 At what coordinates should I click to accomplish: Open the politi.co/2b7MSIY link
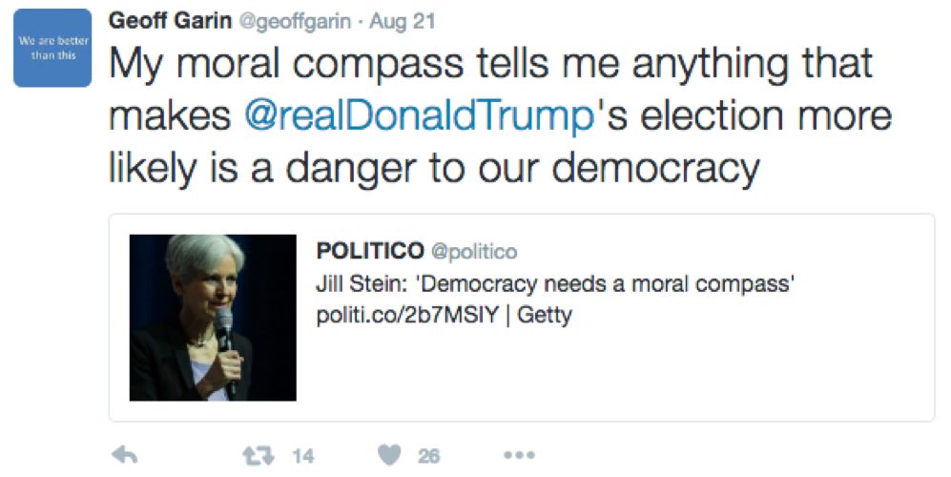pyautogui.click(x=407, y=315)
